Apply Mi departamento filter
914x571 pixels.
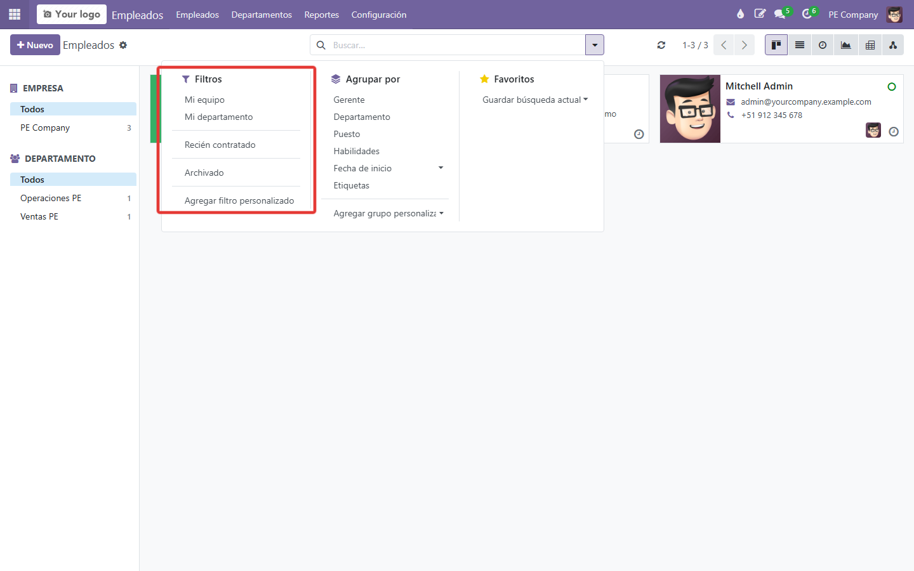218,117
